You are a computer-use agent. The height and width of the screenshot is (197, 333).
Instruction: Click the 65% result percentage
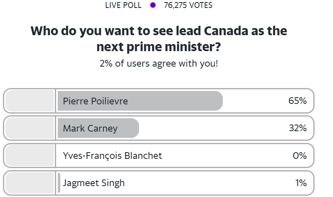(297, 101)
